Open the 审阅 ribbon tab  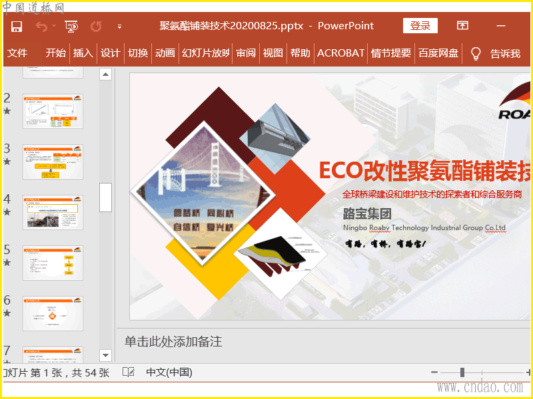[245, 53]
